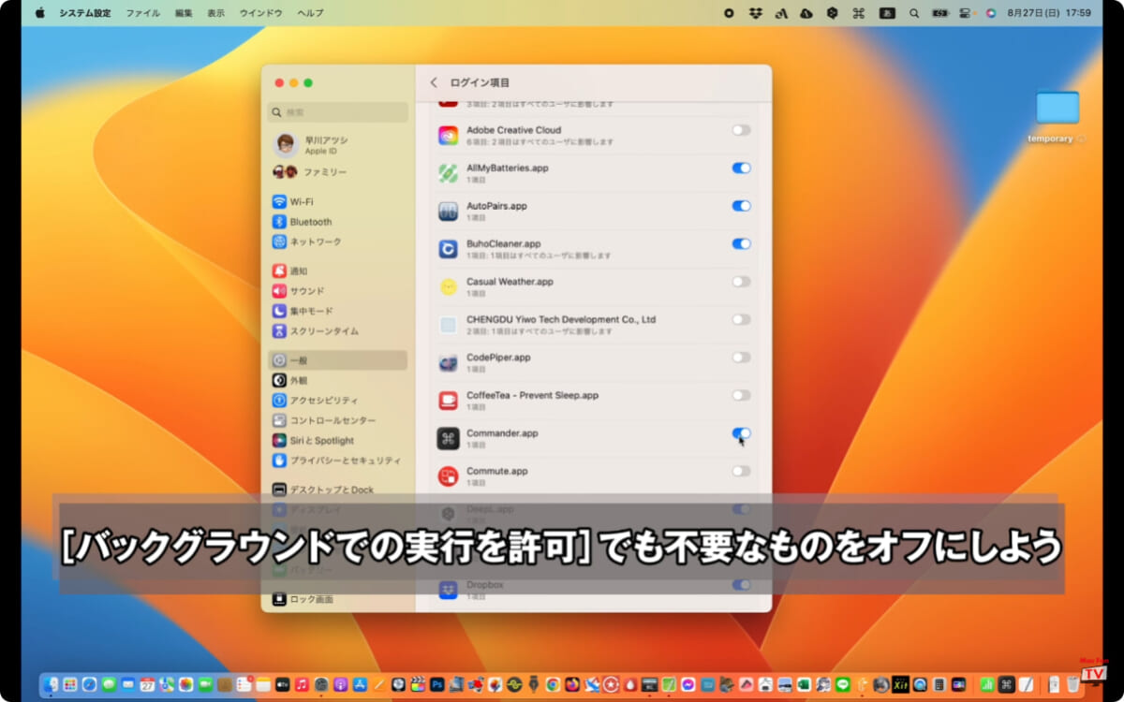The width and height of the screenshot is (1124, 702).
Task: Open ウインドウ menu
Action: tap(261, 13)
